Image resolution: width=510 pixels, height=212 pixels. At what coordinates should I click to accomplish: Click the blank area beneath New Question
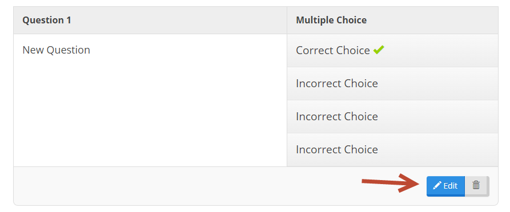coord(150,111)
